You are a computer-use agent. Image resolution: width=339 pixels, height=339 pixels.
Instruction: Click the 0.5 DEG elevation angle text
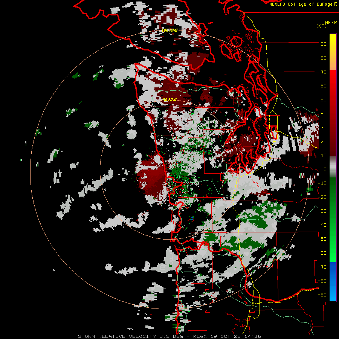click(171, 336)
